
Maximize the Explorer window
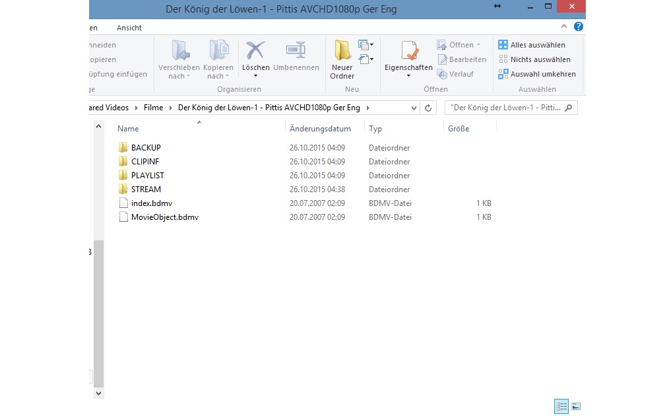pos(548,7)
